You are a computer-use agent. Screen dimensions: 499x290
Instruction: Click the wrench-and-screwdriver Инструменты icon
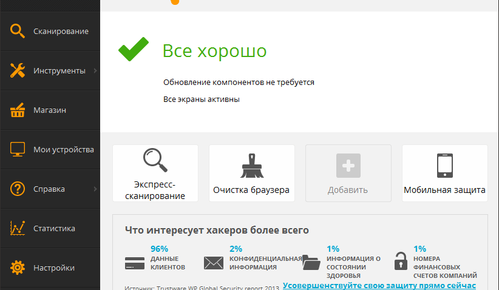coord(18,70)
